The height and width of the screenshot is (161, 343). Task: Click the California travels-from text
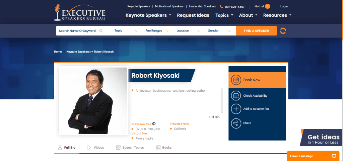click(x=180, y=129)
